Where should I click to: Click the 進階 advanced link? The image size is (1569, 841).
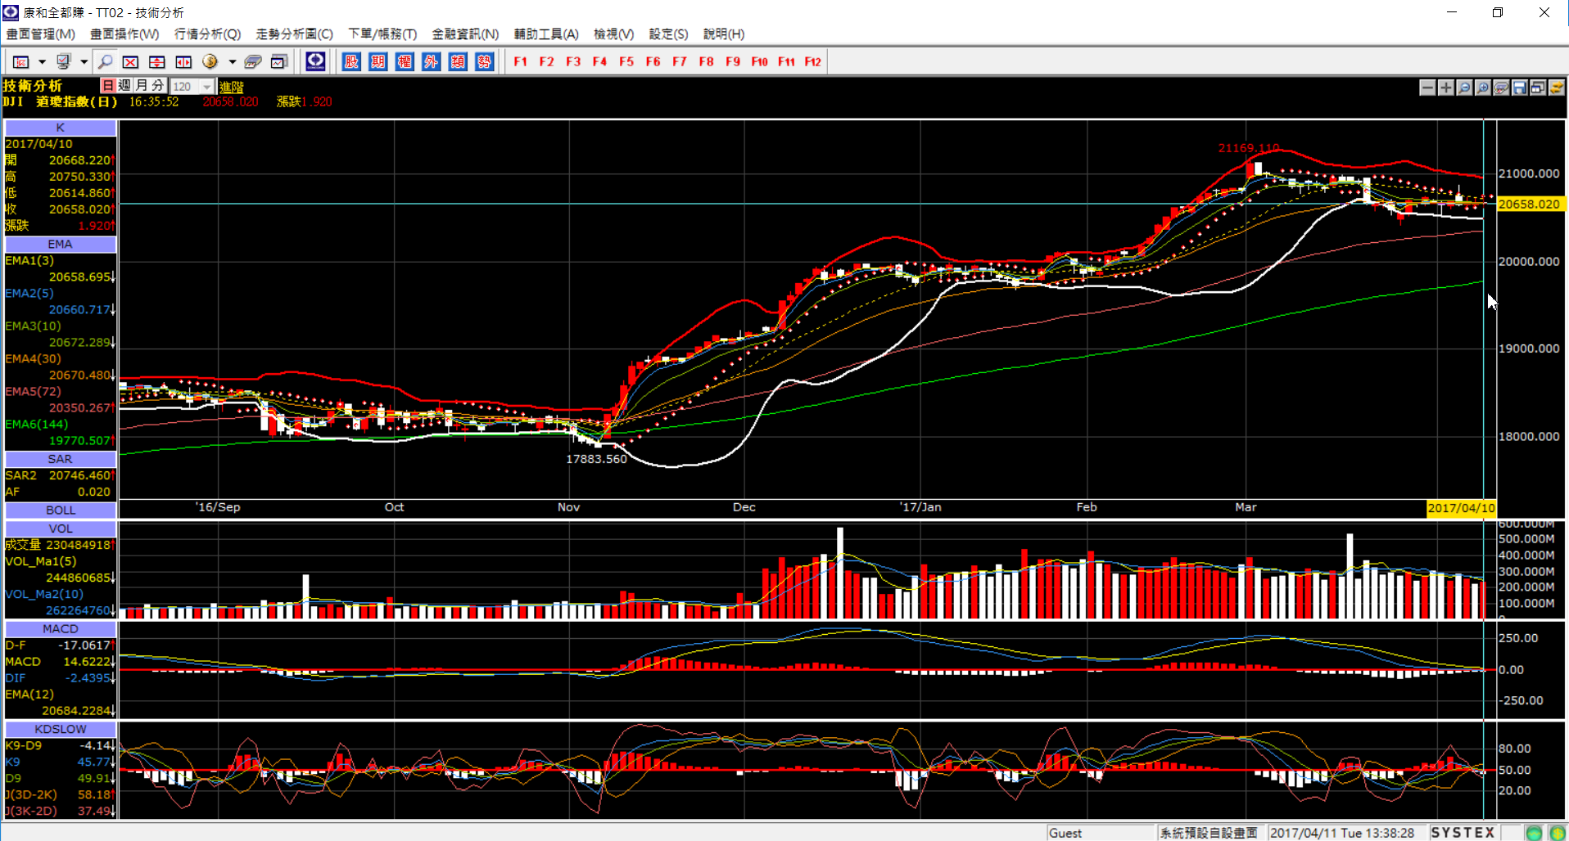click(x=232, y=87)
